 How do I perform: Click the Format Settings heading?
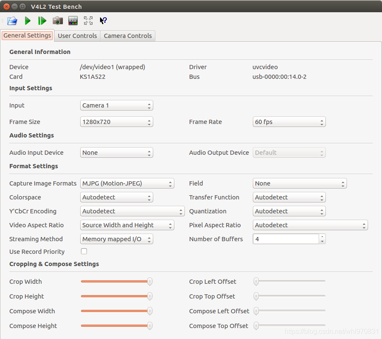tap(34, 166)
